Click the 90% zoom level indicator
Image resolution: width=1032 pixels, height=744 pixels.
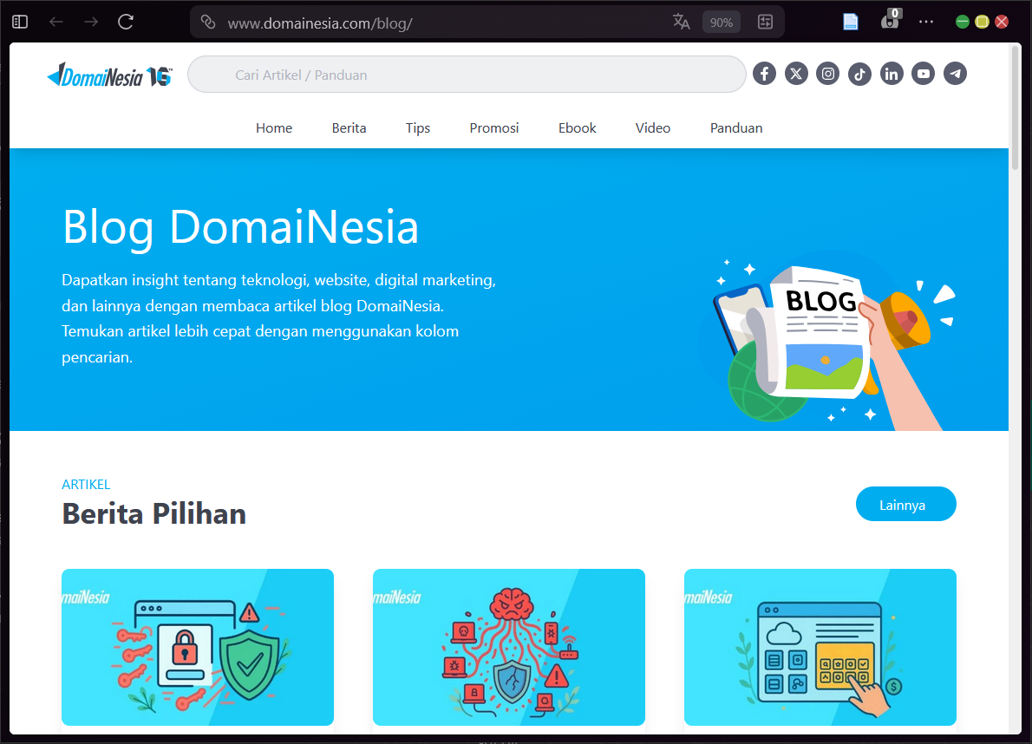[x=721, y=22]
